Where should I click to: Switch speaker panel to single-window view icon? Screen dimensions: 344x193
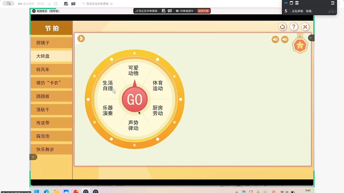(291, 3)
